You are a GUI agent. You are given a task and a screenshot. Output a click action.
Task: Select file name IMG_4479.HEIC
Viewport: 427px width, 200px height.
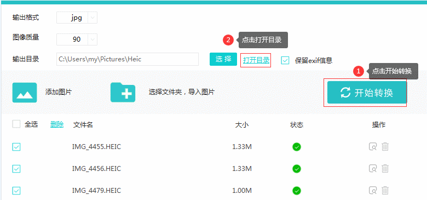96,191
